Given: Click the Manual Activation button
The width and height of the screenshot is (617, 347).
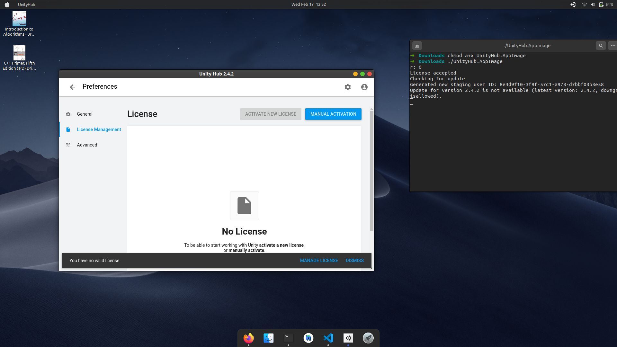Looking at the screenshot, I should pos(333,114).
